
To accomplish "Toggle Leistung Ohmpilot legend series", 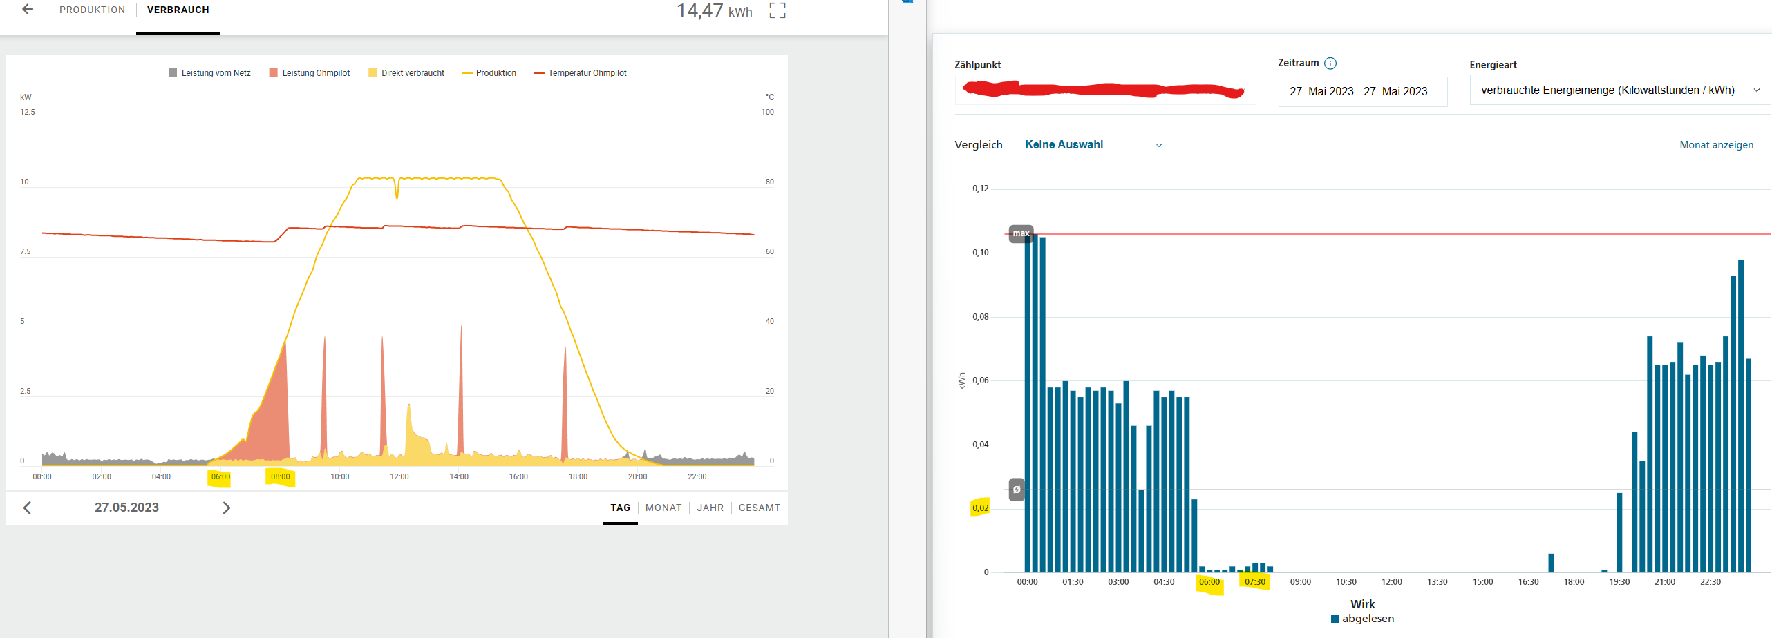I will coord(310,73).
